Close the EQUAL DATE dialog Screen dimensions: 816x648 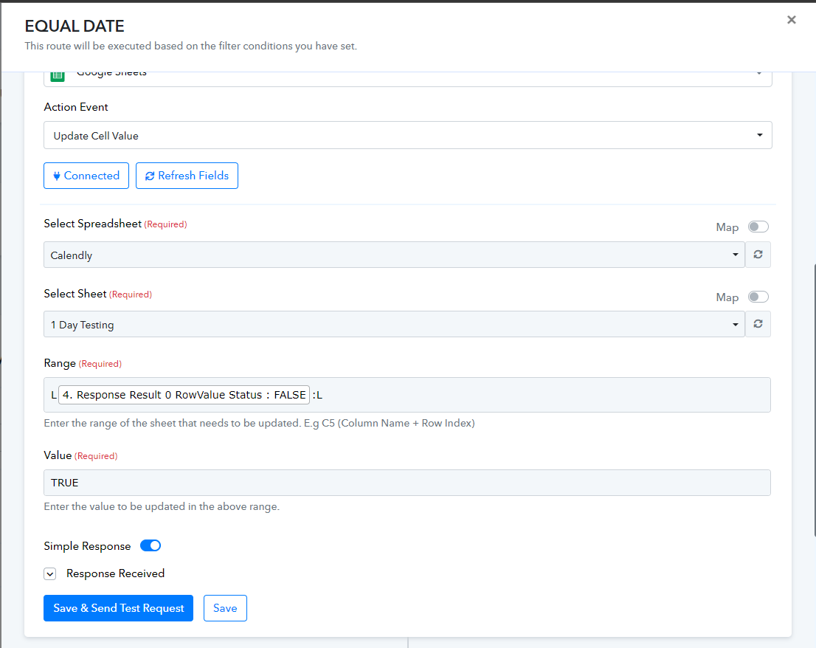(791, 20)
